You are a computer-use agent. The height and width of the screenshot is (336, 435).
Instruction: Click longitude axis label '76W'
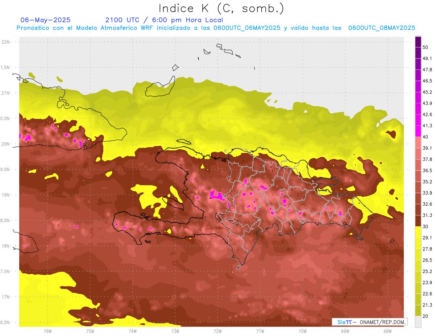tap(47, 331)
